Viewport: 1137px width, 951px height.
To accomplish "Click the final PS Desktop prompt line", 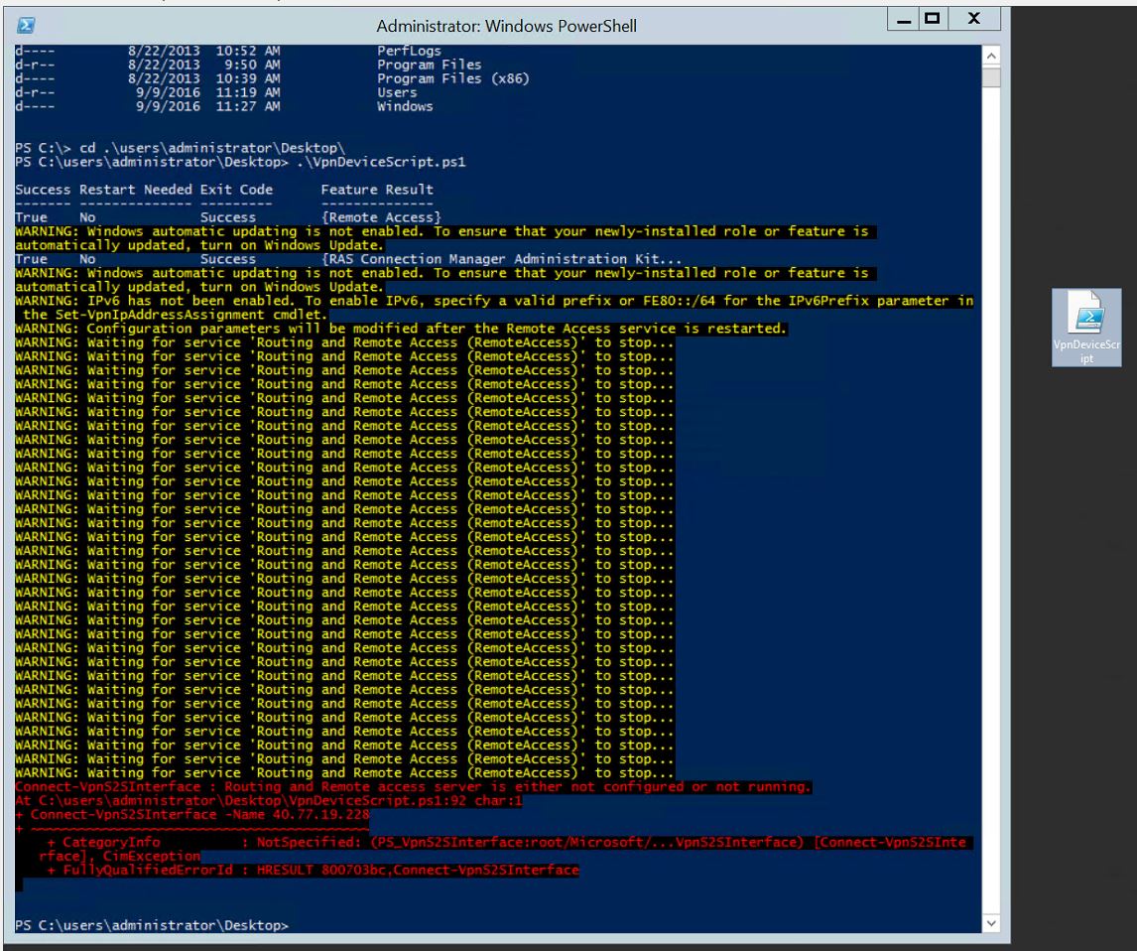I will pos(152,925).
